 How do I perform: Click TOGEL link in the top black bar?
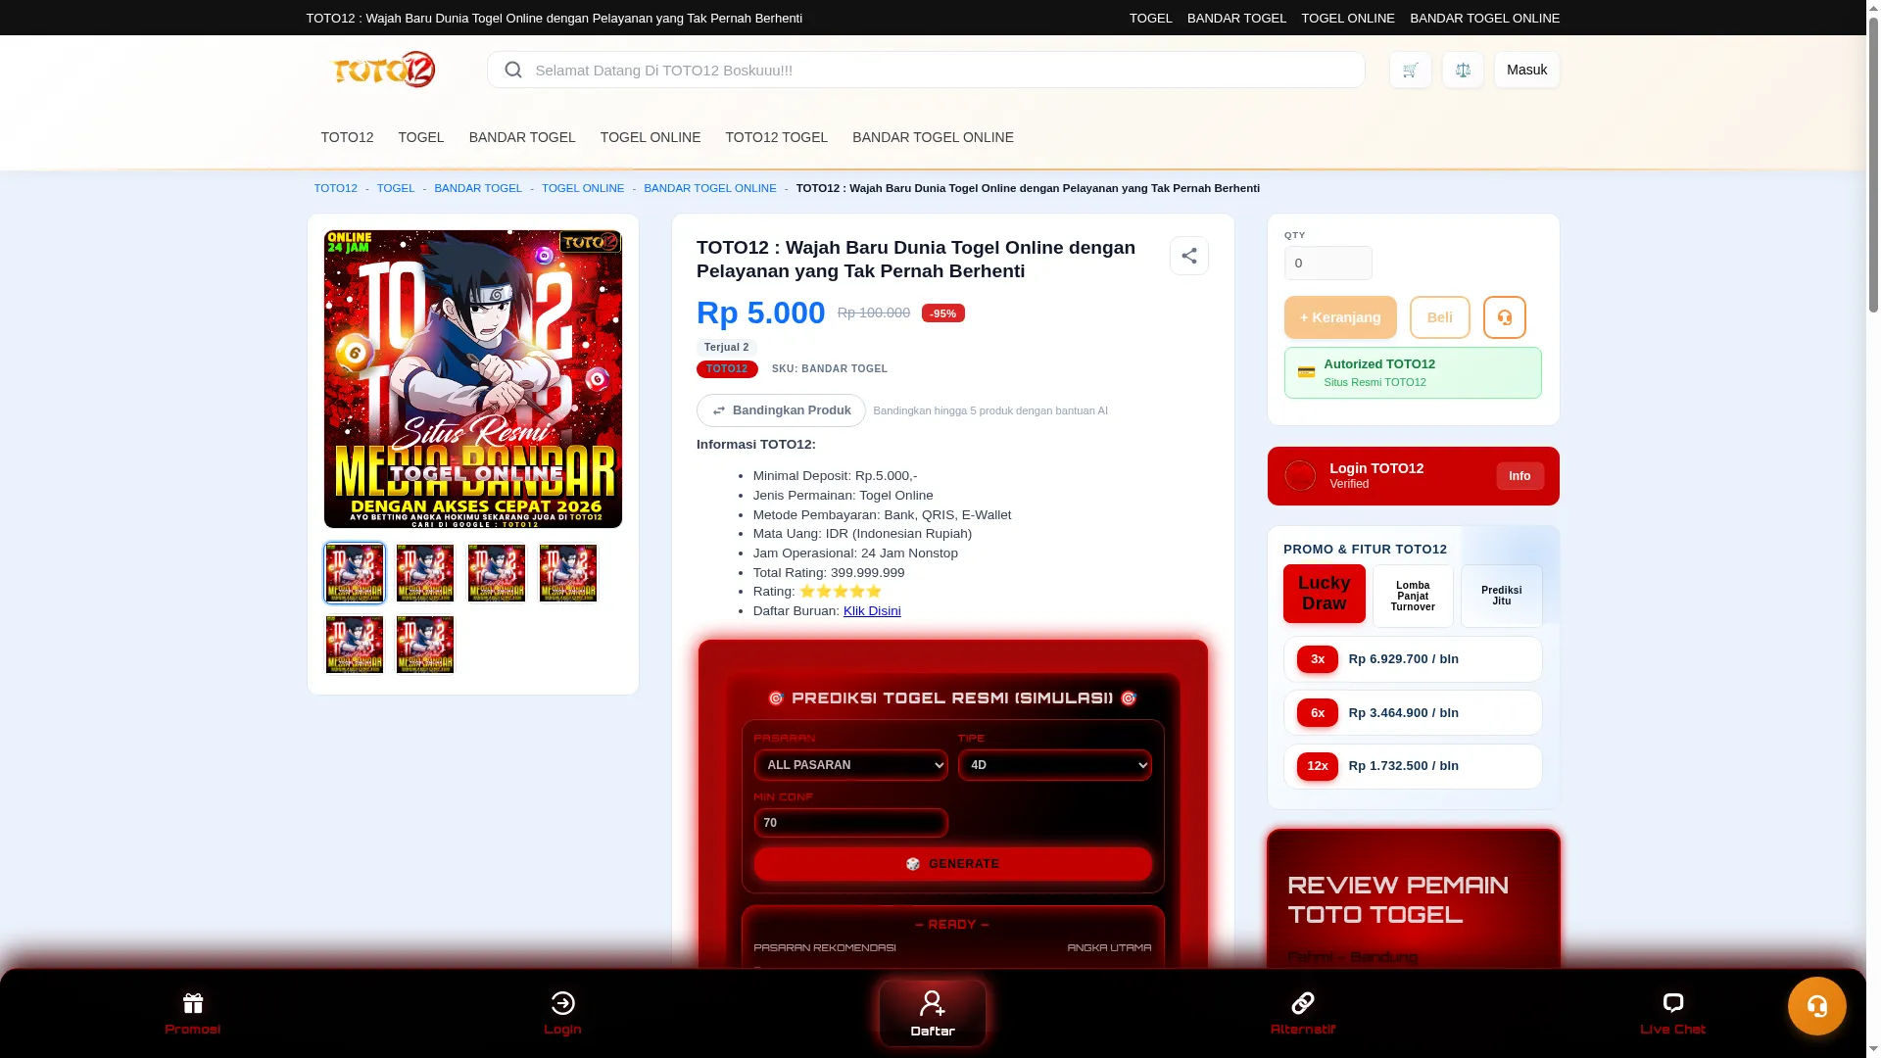coord(1150,18)
